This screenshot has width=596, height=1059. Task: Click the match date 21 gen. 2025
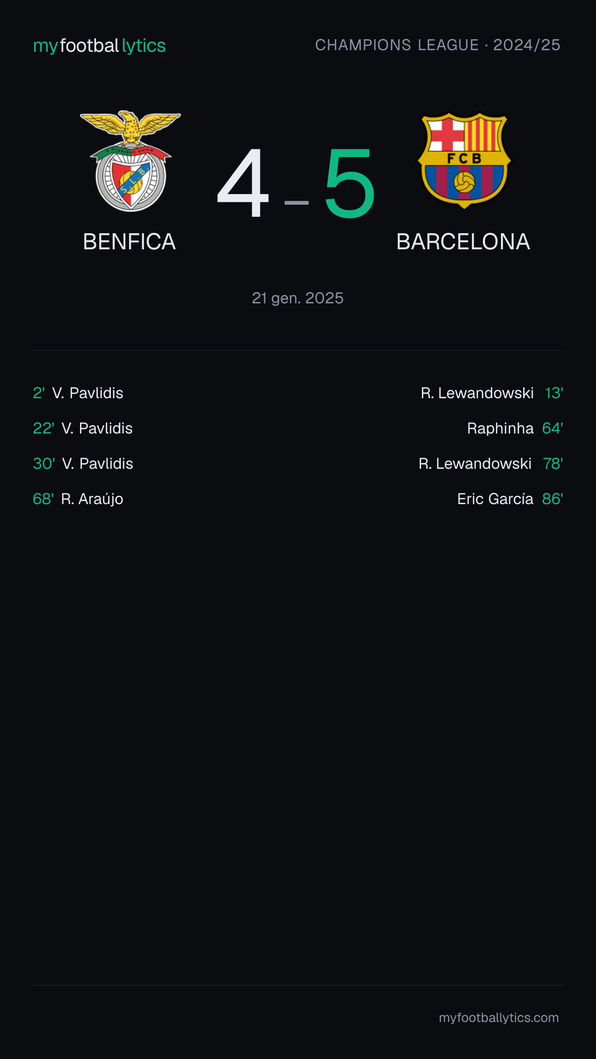[298, 298]
